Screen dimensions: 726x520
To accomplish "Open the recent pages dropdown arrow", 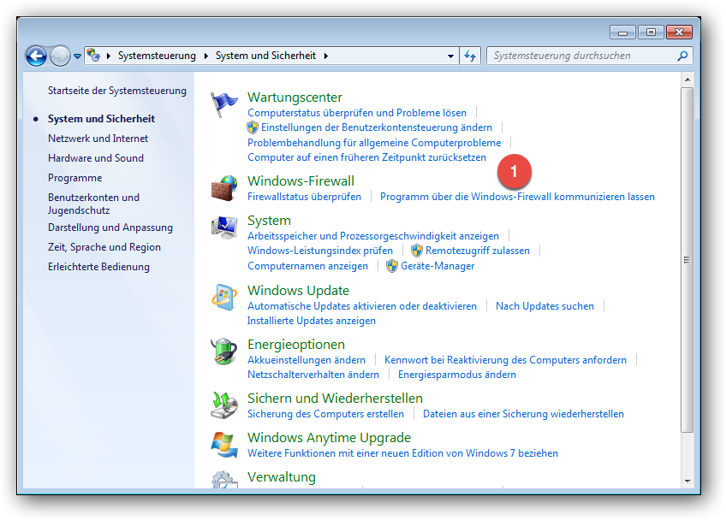I will point(77,56).
